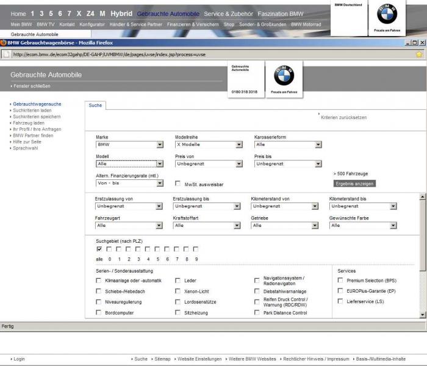Select the Suche tab
Image resolution: width=427 pixels, height=366 pixels.
(x=95, y=106)
